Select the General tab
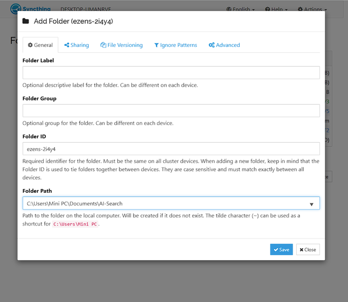The width and height of the screenshot is (348, 302). (40, 45)
